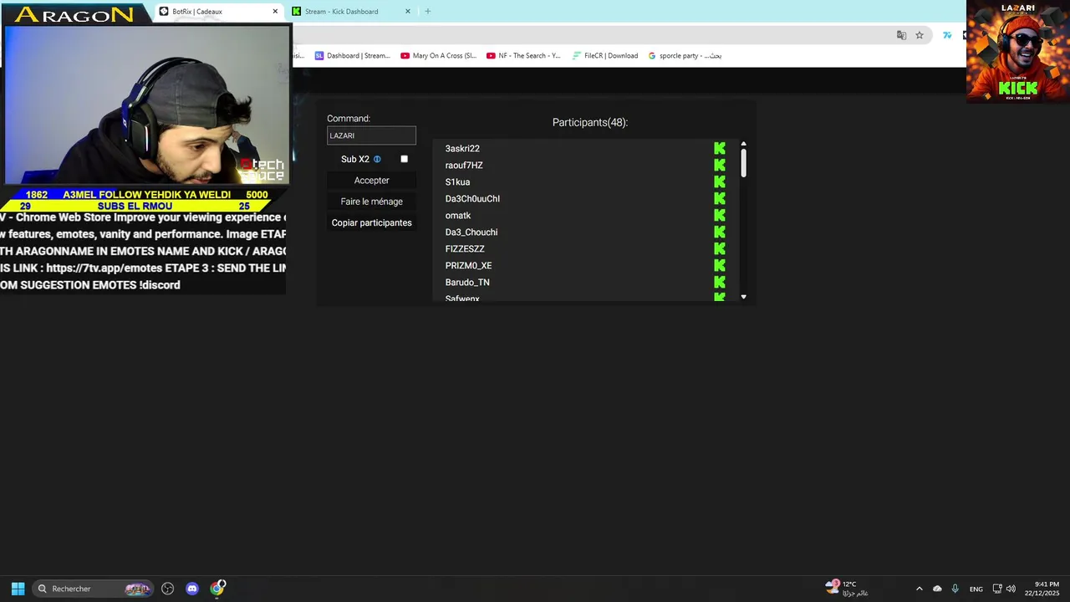Select participant Da3Ch0uuChI
1070x602 pixels.
(472, 199)
